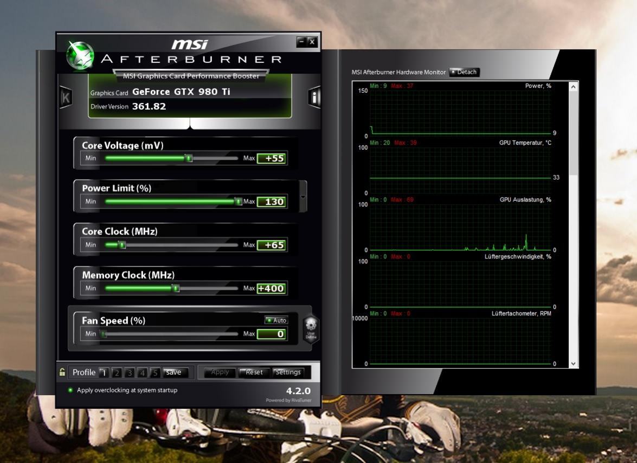The width and height of the screenshot is (637, 463).
Task: Close the Afterburner window
Action: click(x=312, y=41)
